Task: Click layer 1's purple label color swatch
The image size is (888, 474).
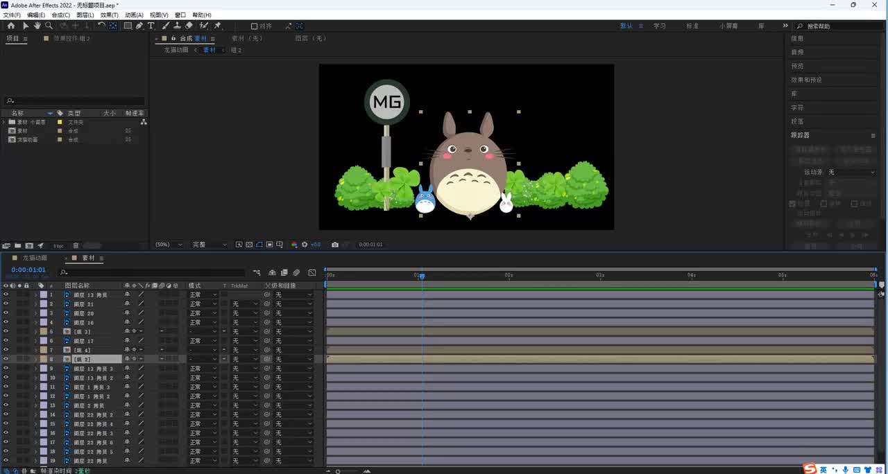Action: [x=43, y=295]
